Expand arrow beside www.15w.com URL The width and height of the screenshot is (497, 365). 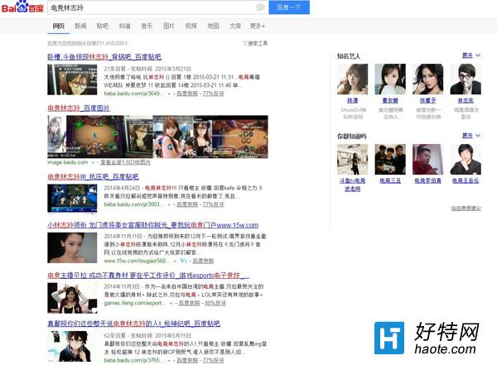click(176, 261)
